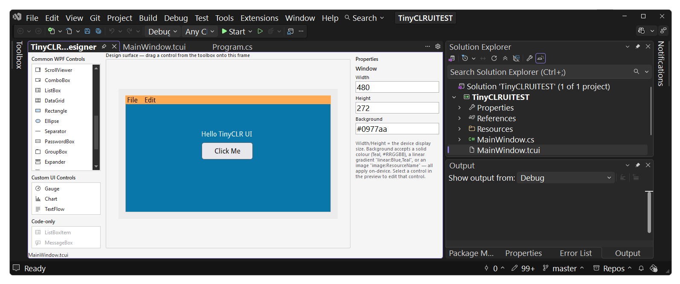The image size is (680, 284).
Task: Toggle Show All Files in Solution Explorer
Action: (x=516, y=58)
